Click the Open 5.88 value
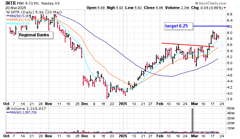This screenshot has height=139, width=240. point(96,8)
